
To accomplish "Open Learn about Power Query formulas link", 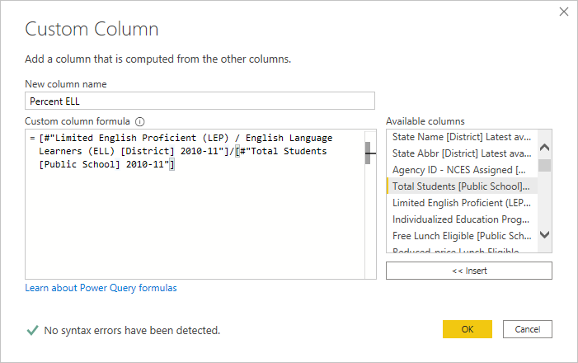I will (101, 288).
